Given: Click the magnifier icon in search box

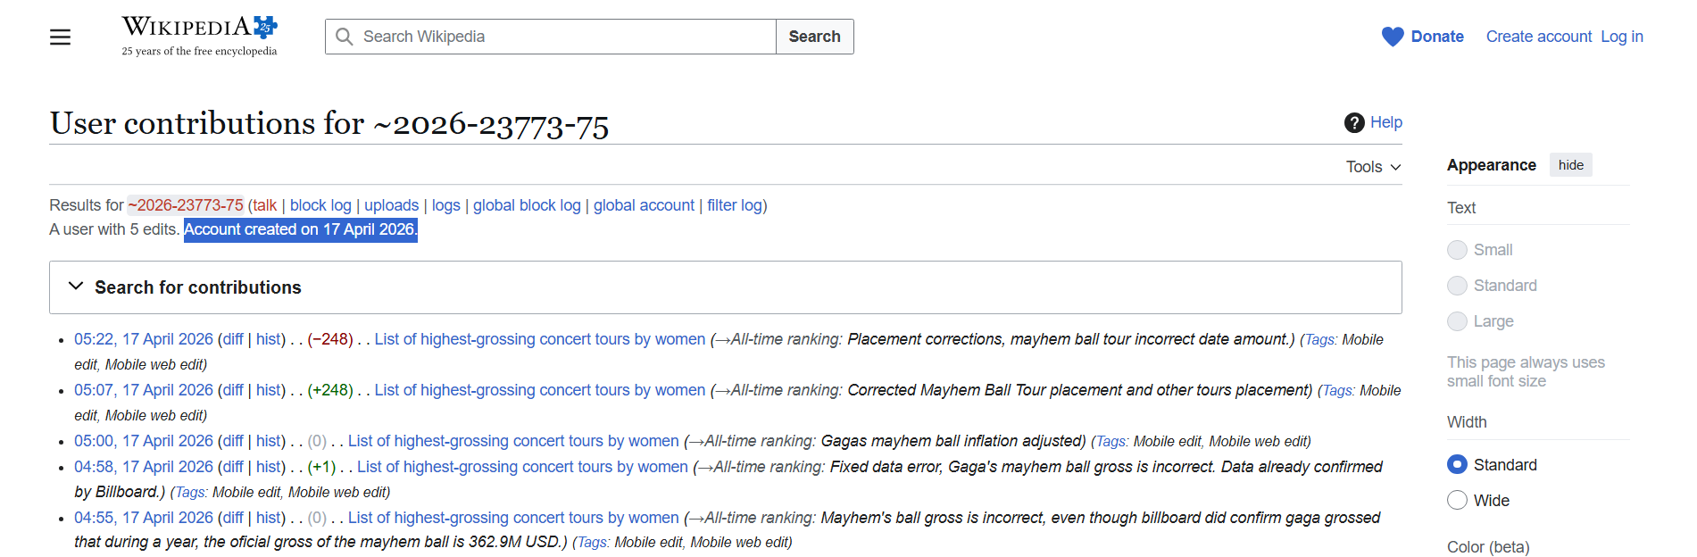Looking at the screenshot, I should 345,37.
